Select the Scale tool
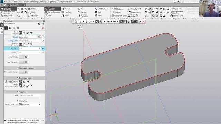The width and height of the screenshot is (221, 124). tap(98, 16)
